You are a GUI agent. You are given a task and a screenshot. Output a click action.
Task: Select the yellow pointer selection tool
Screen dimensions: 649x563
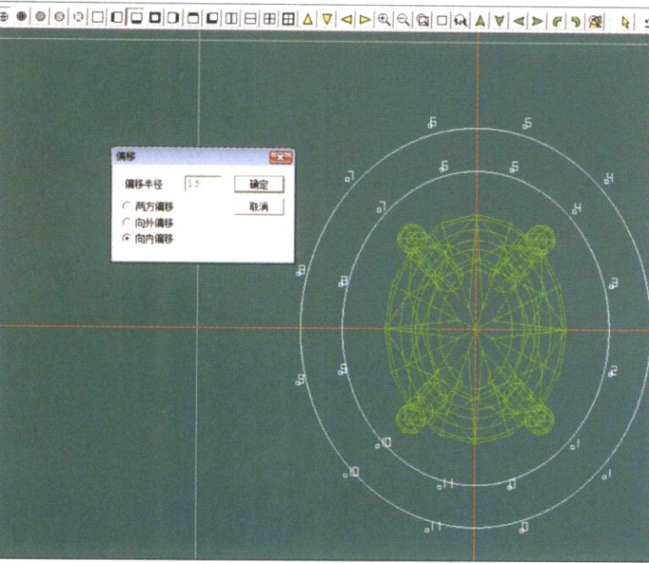point(625,22)
